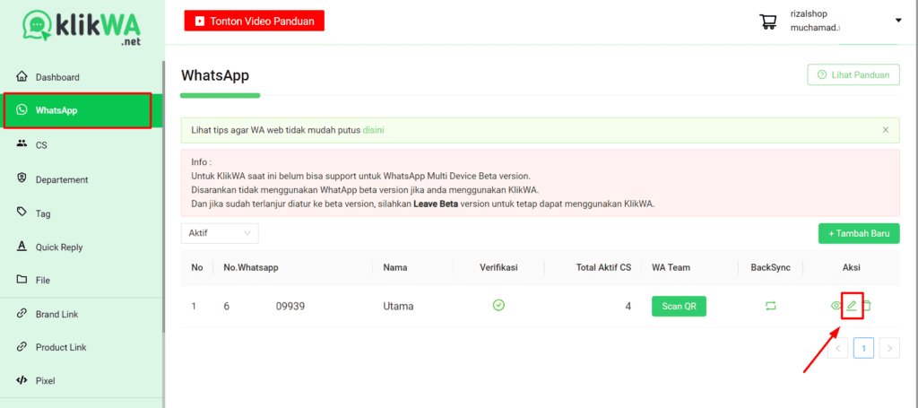The image size is (918, 408).
Task: Open the Aktif status filter dropdown
Action: (220, 233)
